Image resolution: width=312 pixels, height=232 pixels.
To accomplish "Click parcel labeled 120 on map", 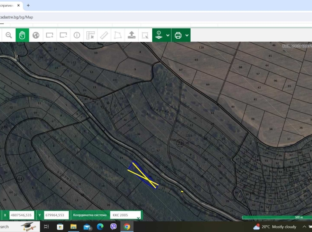I will coord(201,47).
